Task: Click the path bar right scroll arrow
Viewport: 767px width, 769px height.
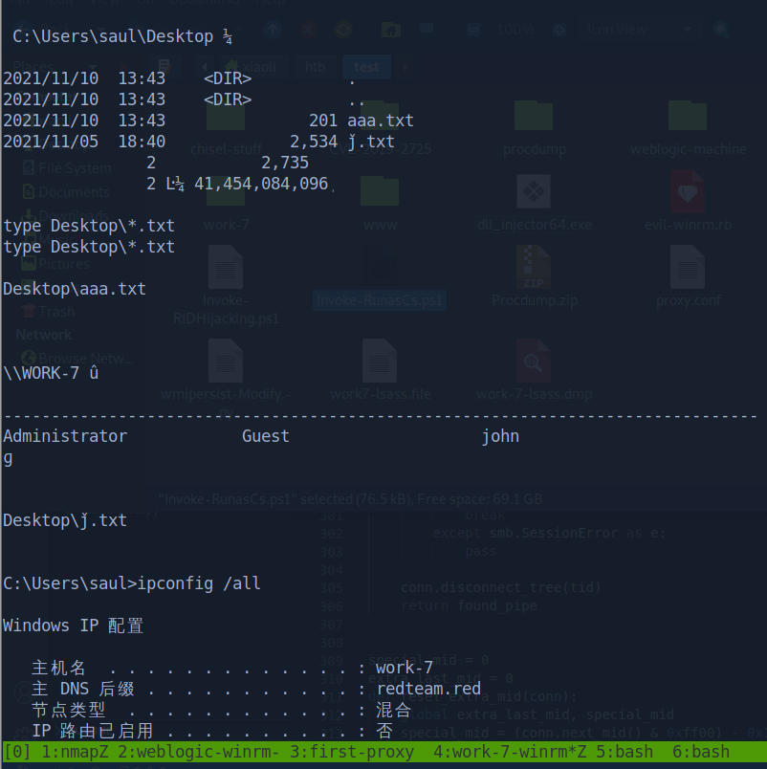Action: pos(407,67)
